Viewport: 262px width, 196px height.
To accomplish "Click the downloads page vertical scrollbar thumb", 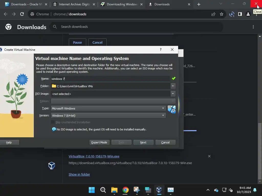I will point(260,151).
